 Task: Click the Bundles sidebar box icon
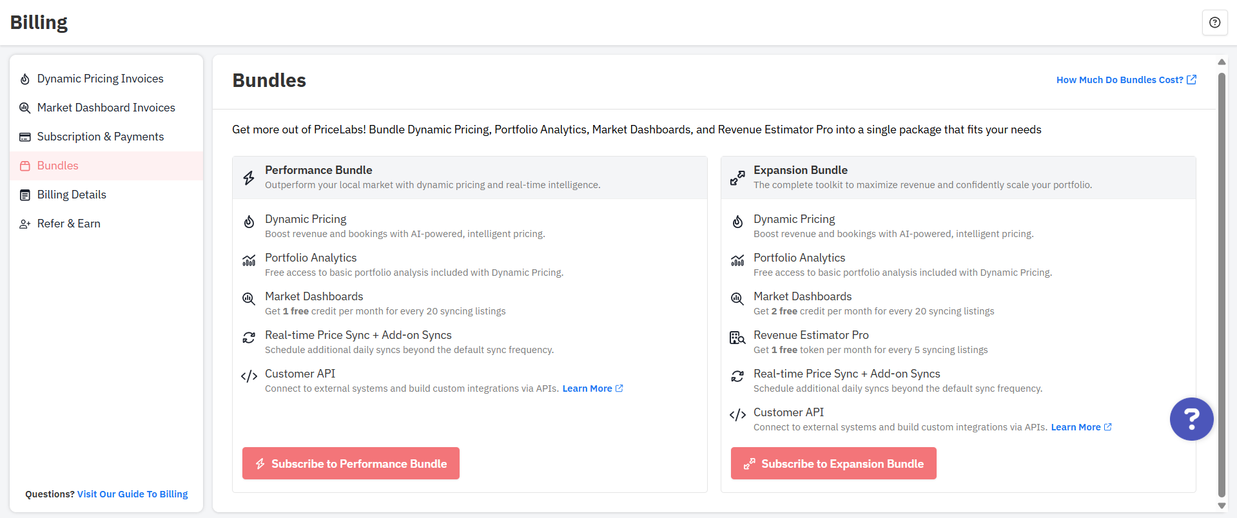pyautogui.click(x=25, y=166)
